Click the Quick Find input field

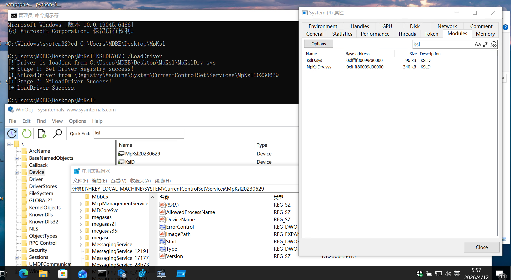tap(139, 133)
